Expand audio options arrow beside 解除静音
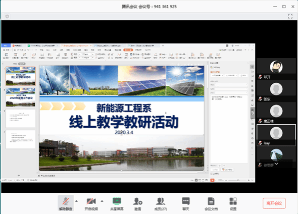298x214 pixels. click(77, 201)
